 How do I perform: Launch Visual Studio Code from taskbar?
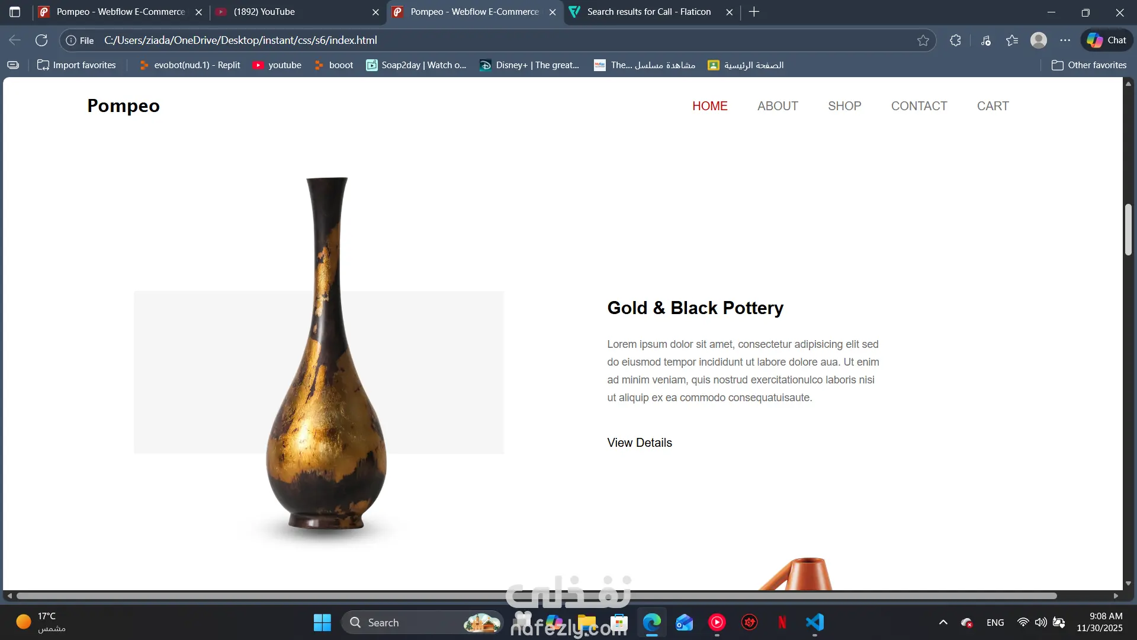(815, 622)
